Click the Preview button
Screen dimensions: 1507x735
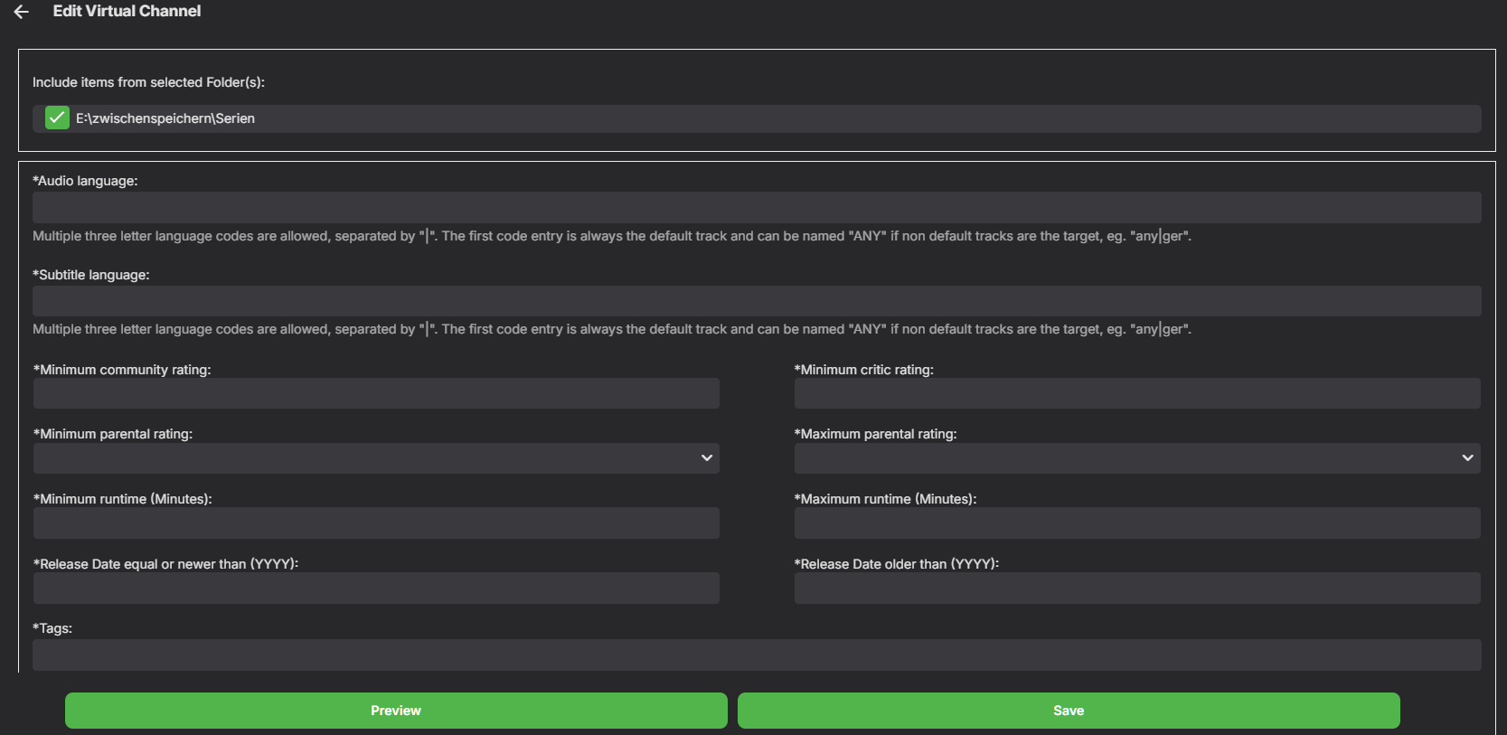pos(396,711)
